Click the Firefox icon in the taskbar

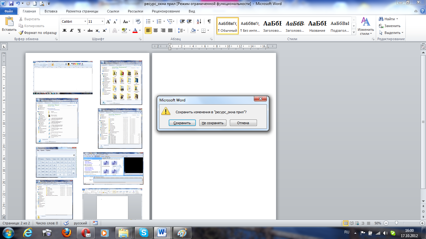coord(66,232)
